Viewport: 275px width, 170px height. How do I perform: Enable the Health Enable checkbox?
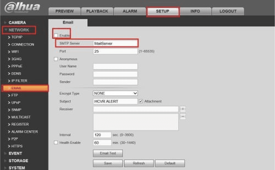click(56, 143)
